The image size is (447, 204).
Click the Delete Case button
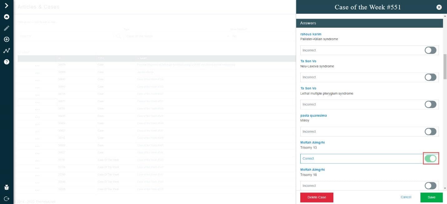[317, 197]
